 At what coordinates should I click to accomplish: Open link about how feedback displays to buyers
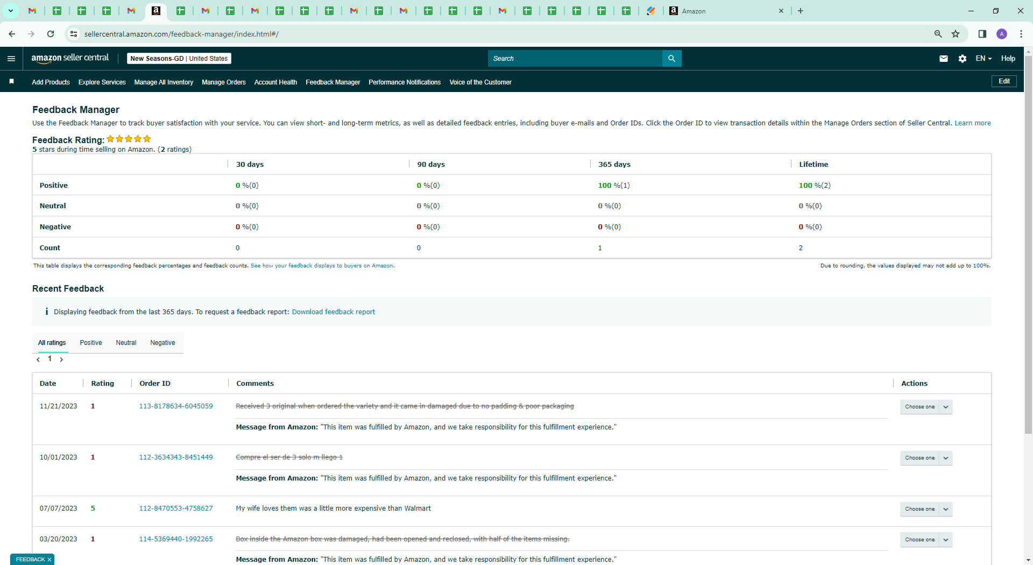(322, 266)
